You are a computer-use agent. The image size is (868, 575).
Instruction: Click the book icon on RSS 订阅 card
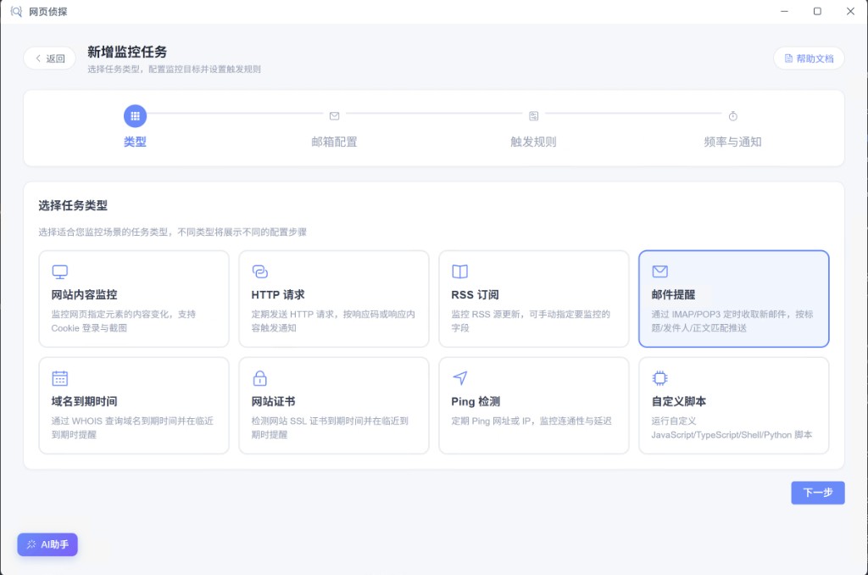click(x=460, y=271)
